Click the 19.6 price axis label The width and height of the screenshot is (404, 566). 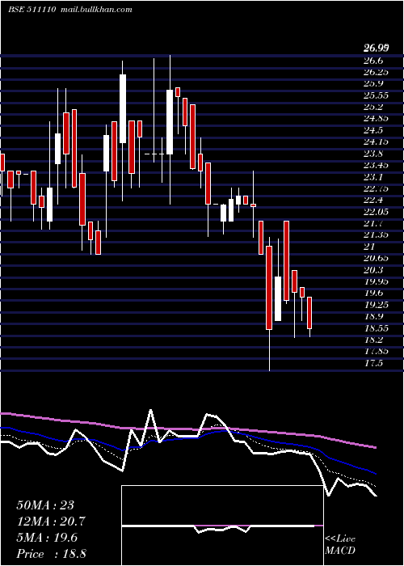(373, 293)
